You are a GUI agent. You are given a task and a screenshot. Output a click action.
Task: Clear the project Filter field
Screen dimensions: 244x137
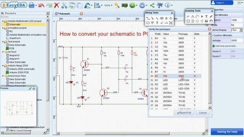[x=48, y=17]
